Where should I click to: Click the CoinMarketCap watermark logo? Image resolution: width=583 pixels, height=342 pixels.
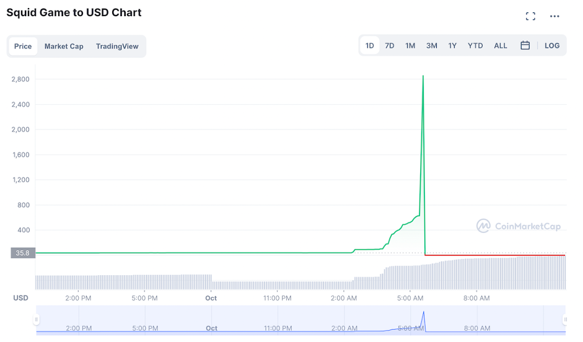pyautogui.click(x=519, y=226)
